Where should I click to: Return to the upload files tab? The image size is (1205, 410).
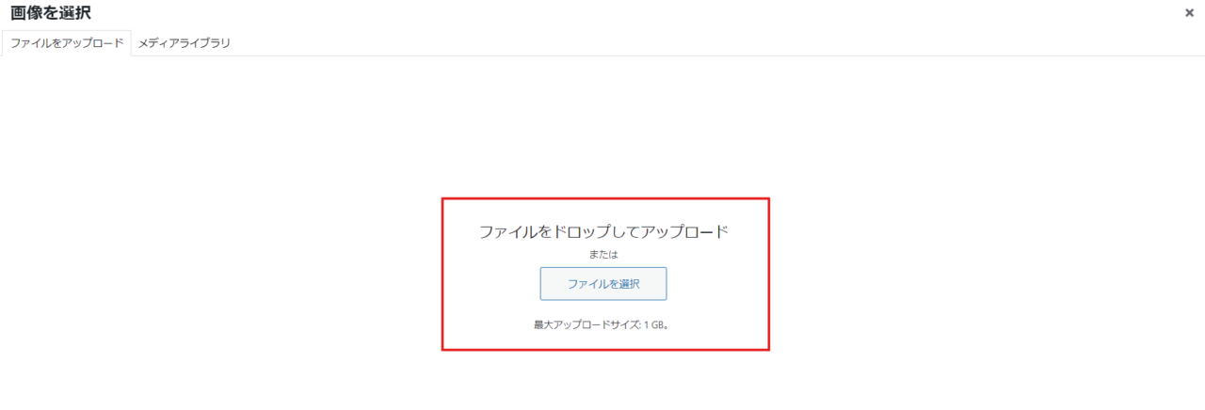coord(67,43)
